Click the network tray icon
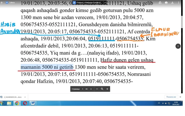The height and width of the screenshot is (116, 185). tap(169, 103)
